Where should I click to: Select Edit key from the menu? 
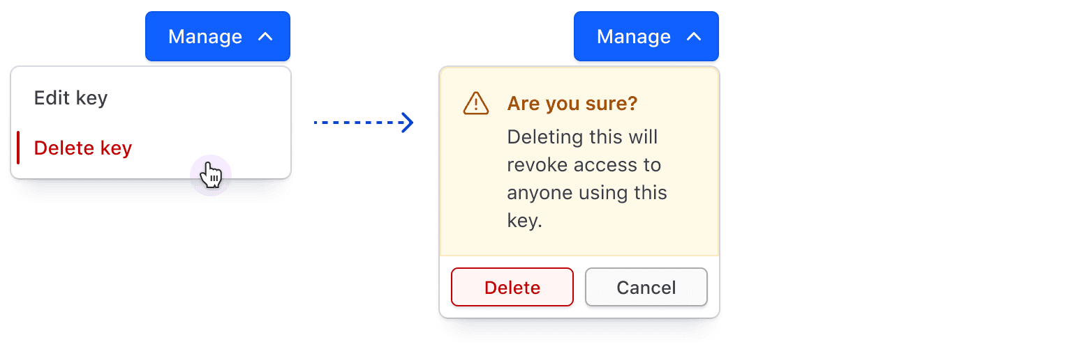click(71, 98)
